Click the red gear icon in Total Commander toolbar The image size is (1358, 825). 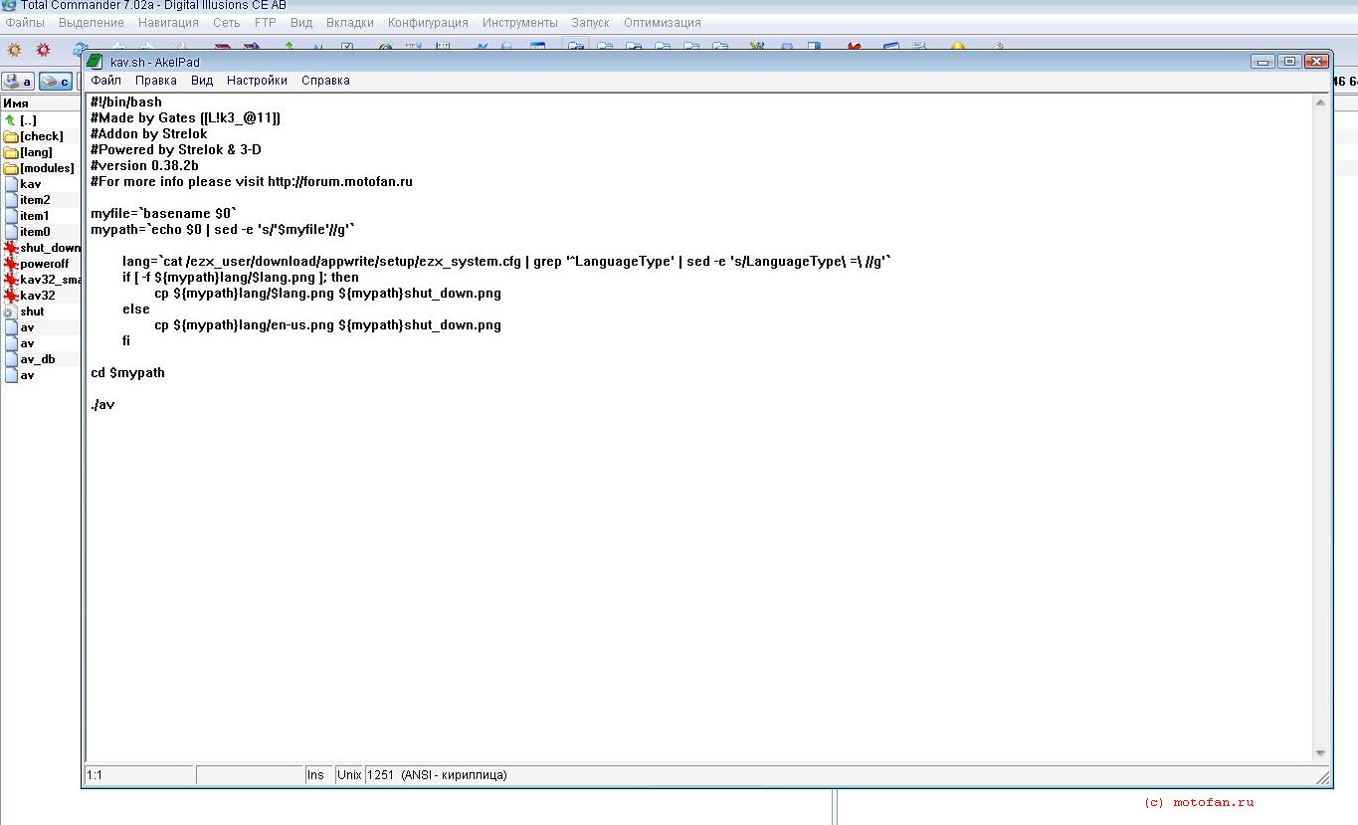click(43, 49)
